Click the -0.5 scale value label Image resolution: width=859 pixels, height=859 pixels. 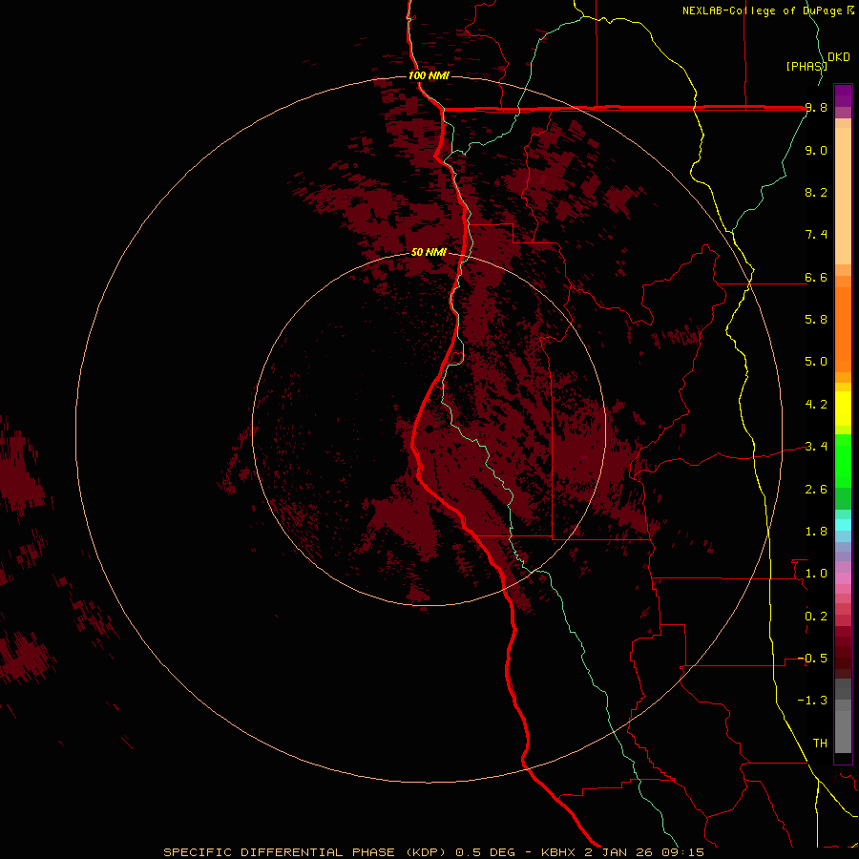(x=812, y=658)
